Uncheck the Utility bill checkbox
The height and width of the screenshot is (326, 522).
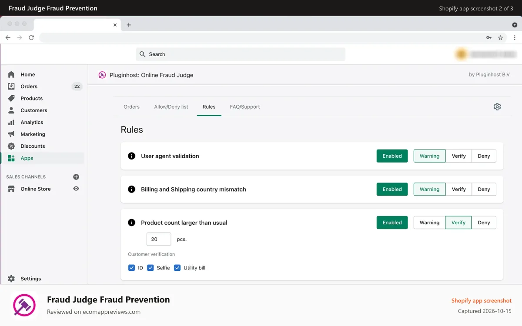coord(177,268)
